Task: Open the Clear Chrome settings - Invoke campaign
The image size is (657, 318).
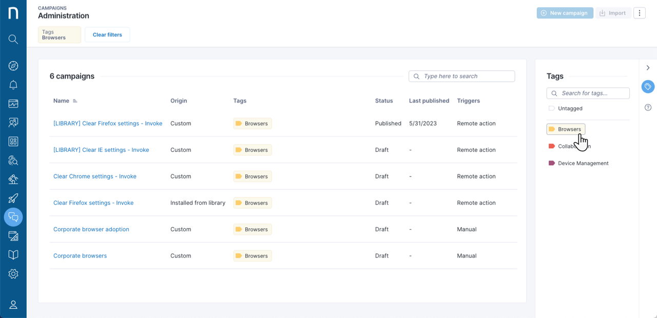Action: (94, 176)
